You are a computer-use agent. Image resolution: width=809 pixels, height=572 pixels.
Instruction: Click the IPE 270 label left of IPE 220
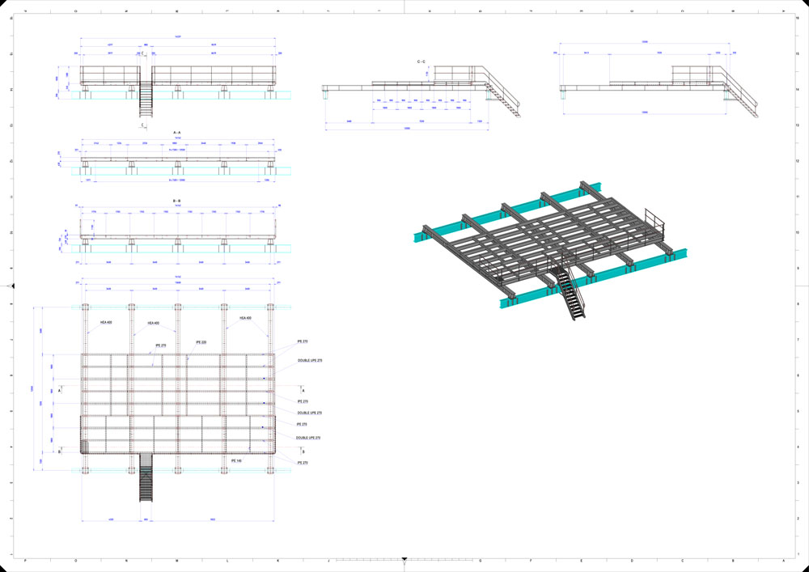click(160, 345)
